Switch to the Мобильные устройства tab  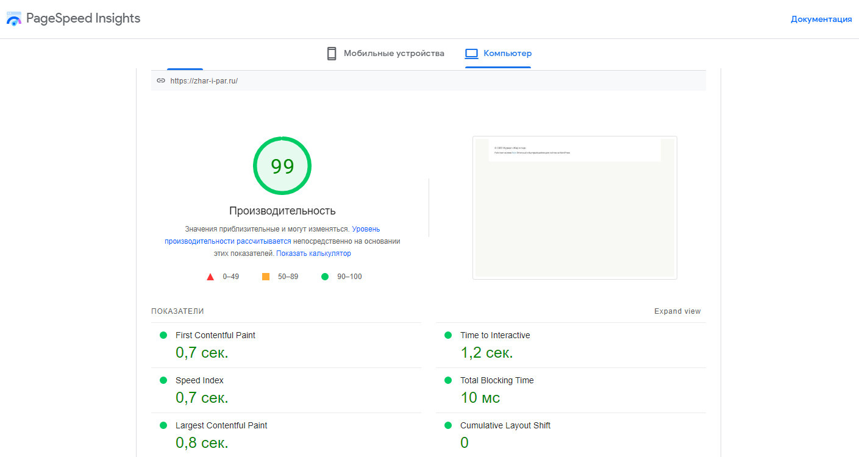click(393, 54)
